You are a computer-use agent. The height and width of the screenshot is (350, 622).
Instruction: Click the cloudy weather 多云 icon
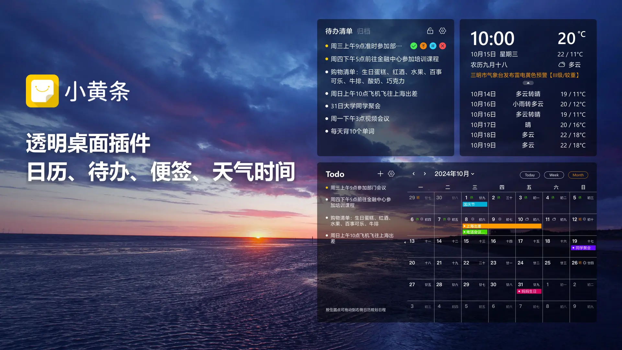pos(562,65)
